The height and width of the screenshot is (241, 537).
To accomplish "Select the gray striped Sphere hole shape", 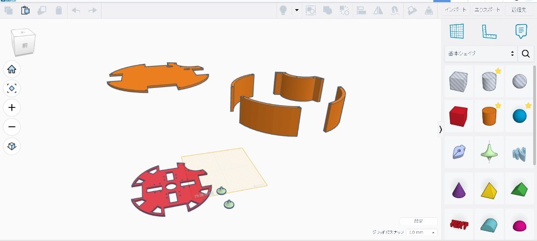I will 519,82.
